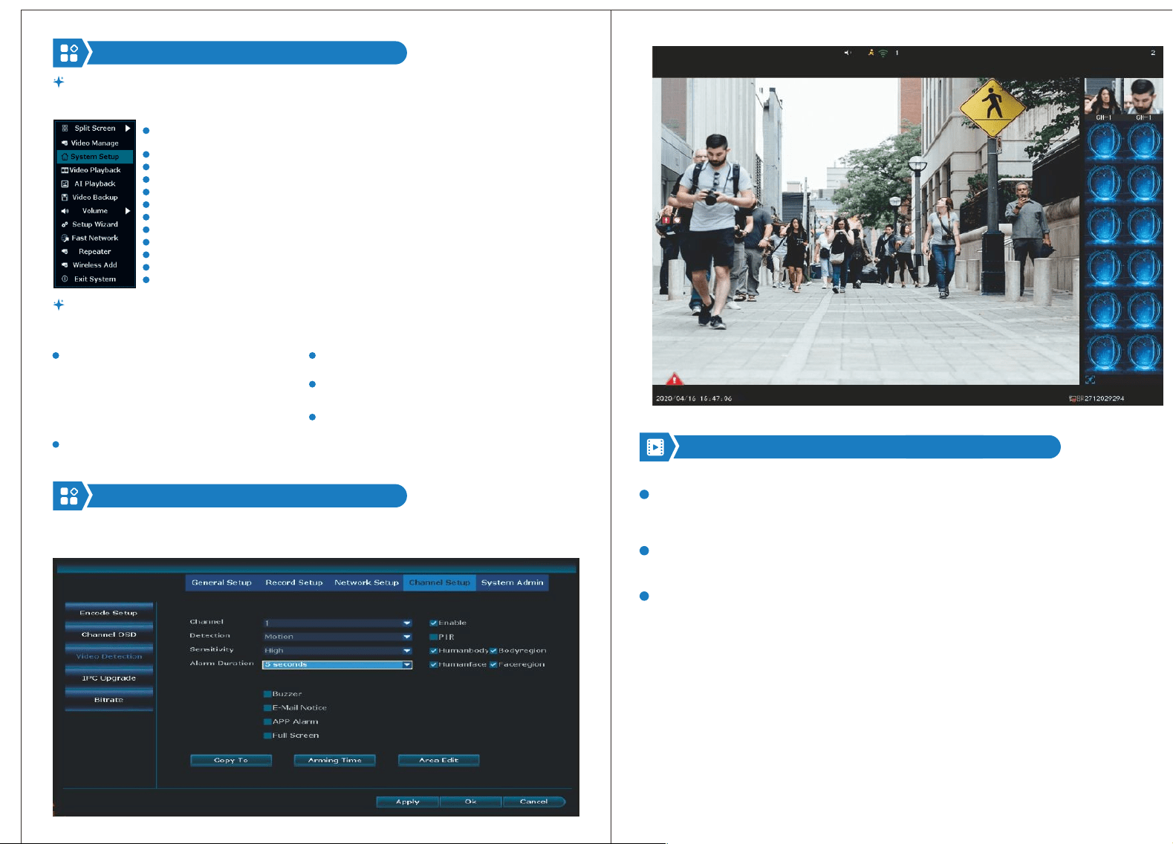Expand the Split Screen submenu arrow
The image size is (1173, 844).
128,129
